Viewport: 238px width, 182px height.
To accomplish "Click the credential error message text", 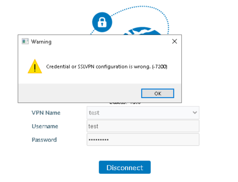I will pos(107,67).
